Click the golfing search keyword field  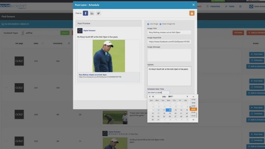click(41, 33)
